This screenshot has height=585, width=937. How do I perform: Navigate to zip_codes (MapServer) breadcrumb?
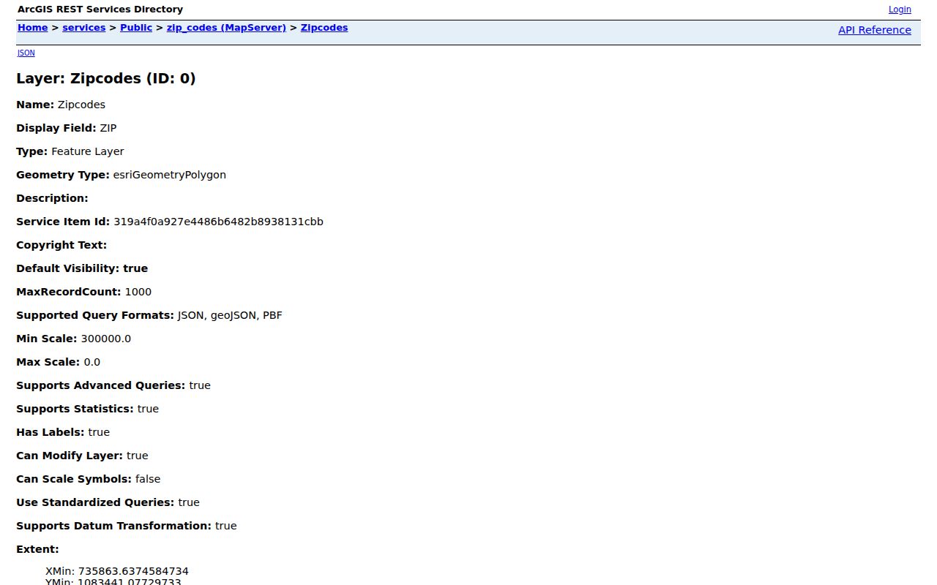point(226,28)
